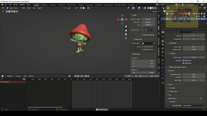
Task: Enable the Motion Blur checkbox
Action: [169, 92]
